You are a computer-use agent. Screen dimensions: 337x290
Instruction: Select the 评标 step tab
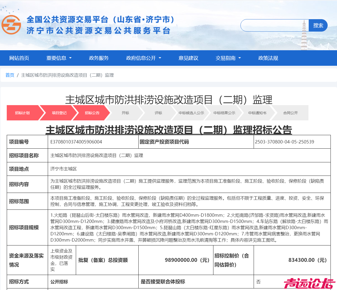[158, 113]
